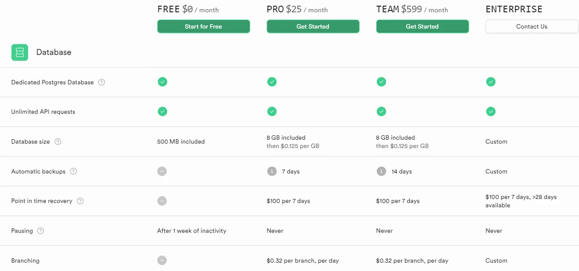Click help icon beside Point in time recovery
The image size is (579, 271).
pyautogui.click(x=80, y=201)
